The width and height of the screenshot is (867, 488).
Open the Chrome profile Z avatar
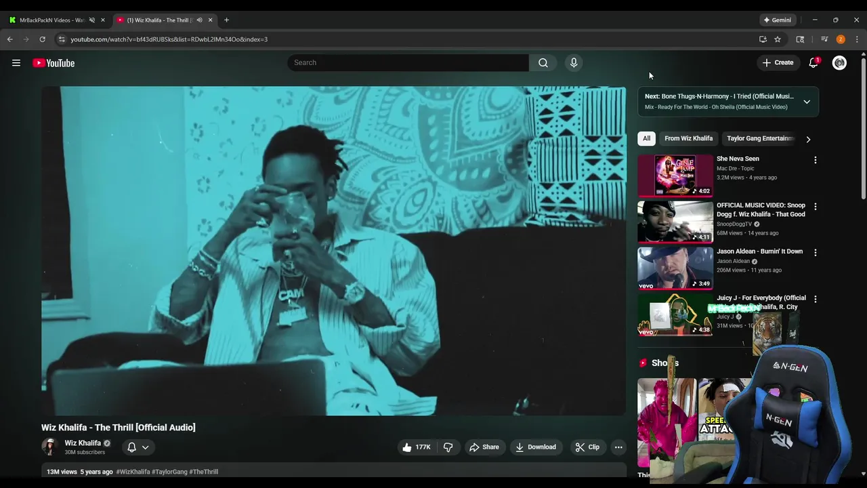[841, 39]
